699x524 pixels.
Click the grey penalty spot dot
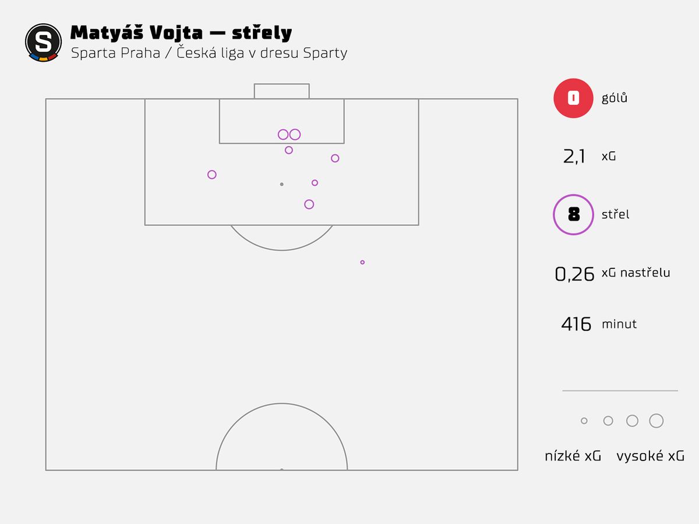pyautogui.click(x=282, y=184)
